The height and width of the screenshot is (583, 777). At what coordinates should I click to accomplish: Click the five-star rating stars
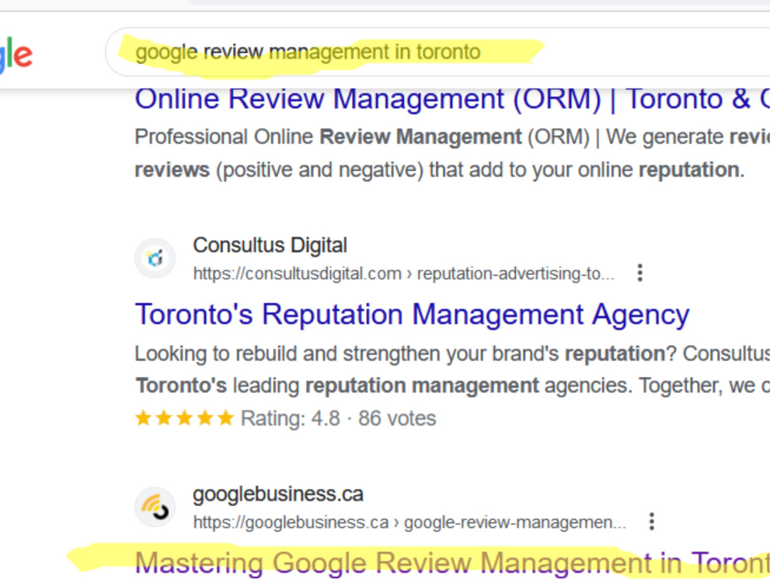[184, 418]
